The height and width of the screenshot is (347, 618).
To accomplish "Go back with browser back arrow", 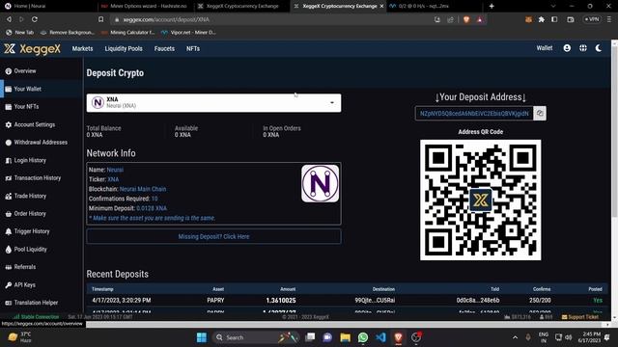I will [9, 19].
